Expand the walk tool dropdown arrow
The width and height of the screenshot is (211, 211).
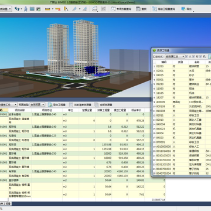21,9
